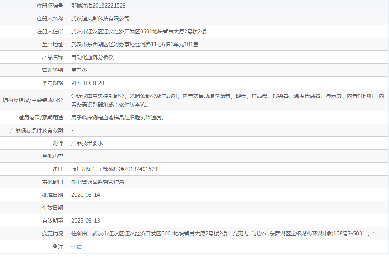Select the 注册人住所 address value
The width and height of the screenshot is (389, 257).
(x=139, y=31)
